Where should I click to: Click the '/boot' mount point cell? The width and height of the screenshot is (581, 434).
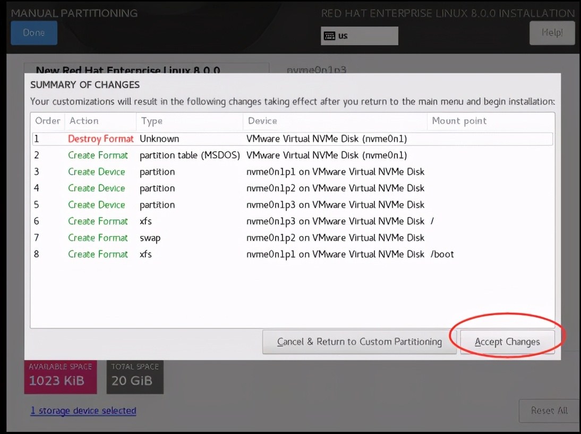click(x=442, y=254)
